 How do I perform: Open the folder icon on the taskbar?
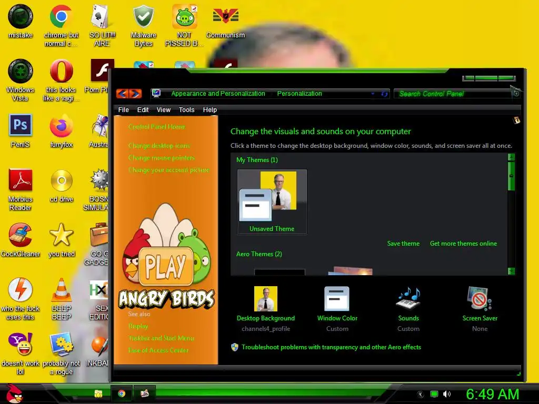98,393
